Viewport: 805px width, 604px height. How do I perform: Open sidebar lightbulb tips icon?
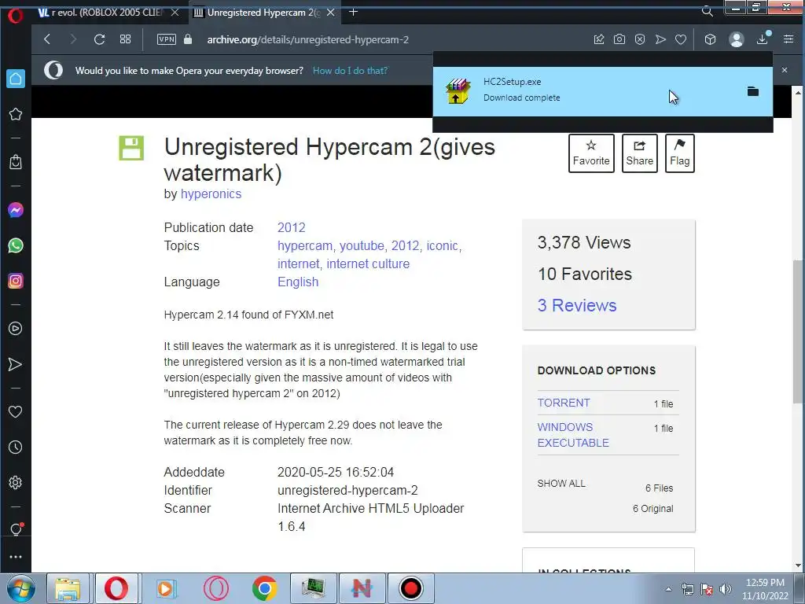16,529
